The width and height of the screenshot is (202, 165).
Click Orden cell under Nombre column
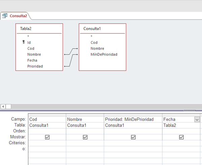(85, 131)
